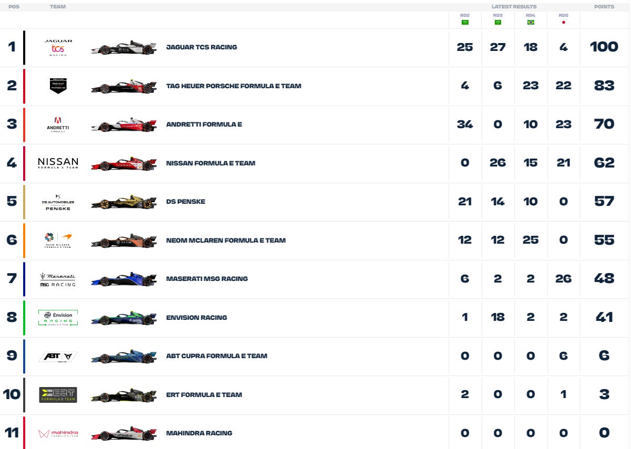Click the Jaguar TCS Racing team logo
This screenshot has width=631, height=449.
(58, 47)
